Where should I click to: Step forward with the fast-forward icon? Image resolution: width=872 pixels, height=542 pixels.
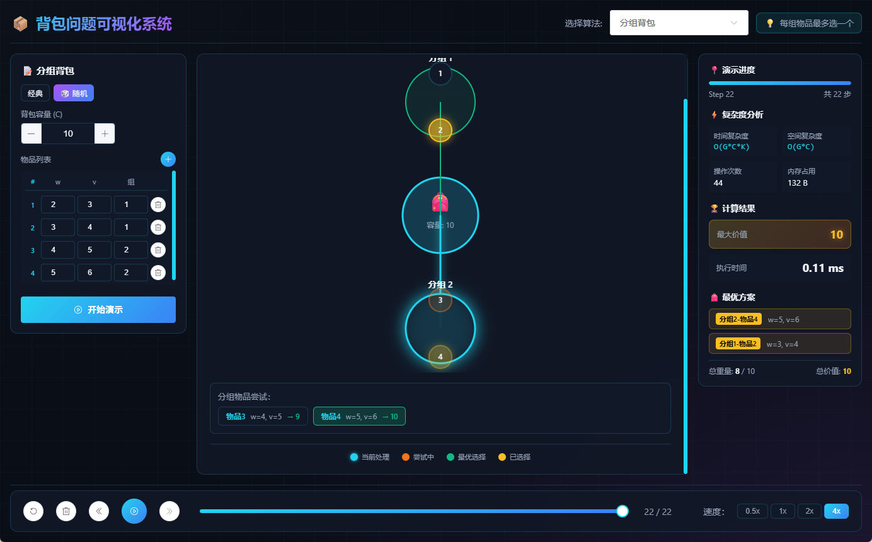[169, 511]
